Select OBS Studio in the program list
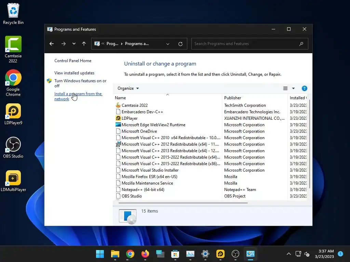Viewport: 350px width, 262px height. pyautogui.click(x=132, y=196)
